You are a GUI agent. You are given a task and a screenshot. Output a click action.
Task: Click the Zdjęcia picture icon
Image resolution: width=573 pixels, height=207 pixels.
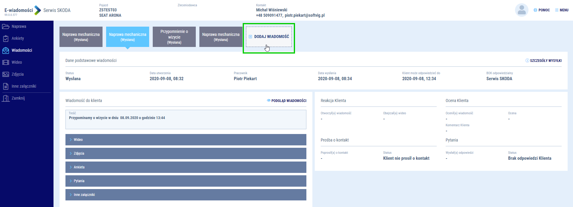point(6,74)
